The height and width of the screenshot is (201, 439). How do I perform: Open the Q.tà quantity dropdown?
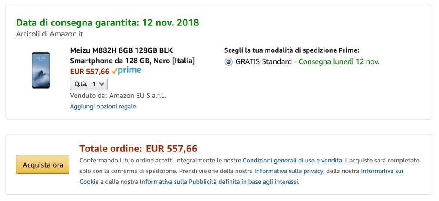(x=89, y=84)
